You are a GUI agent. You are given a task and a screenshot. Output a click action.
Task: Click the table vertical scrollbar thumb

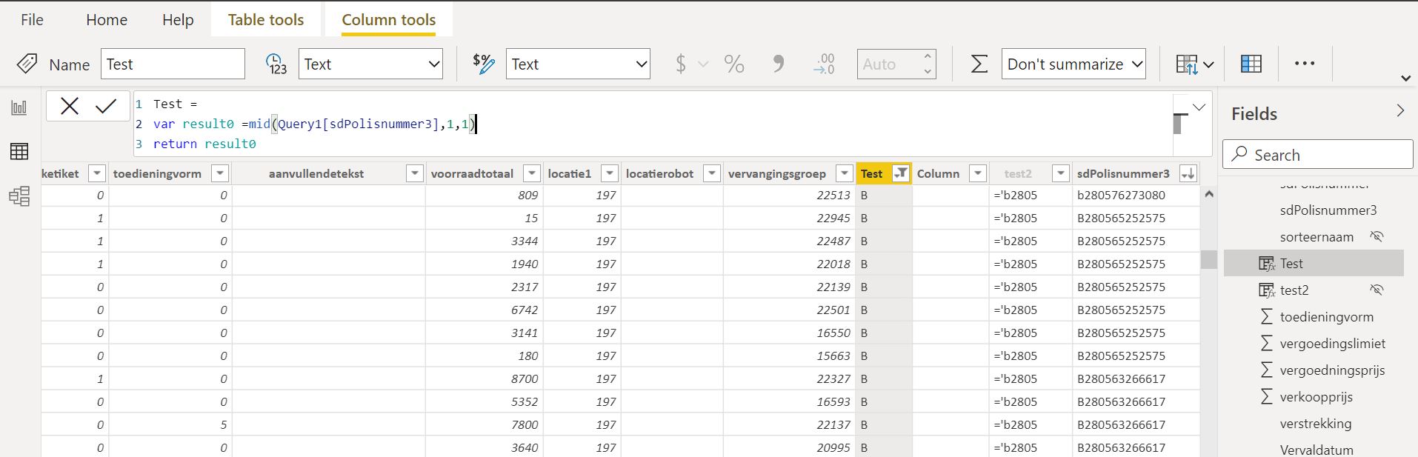click(x=1209, y=259)
